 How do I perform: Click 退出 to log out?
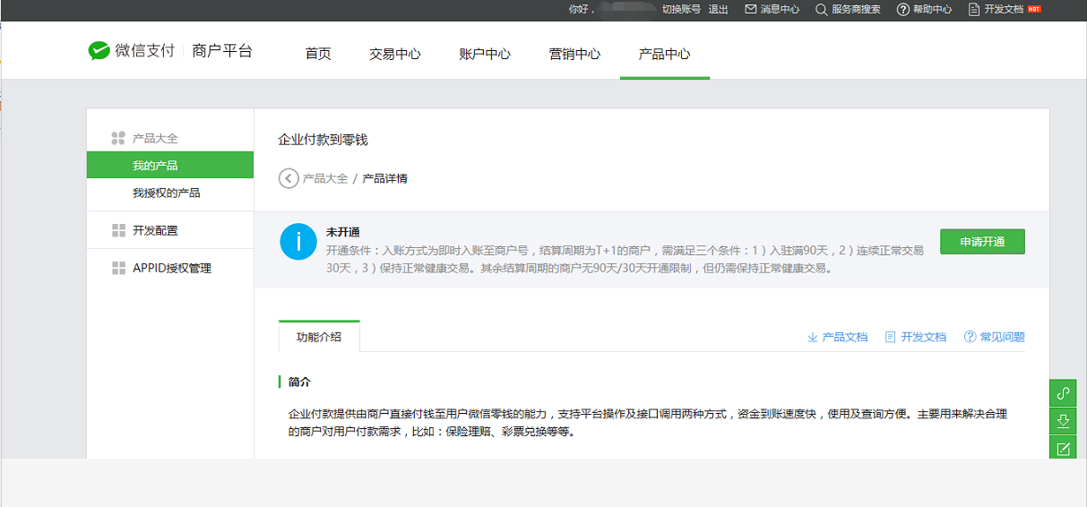[x=718, y=9]
